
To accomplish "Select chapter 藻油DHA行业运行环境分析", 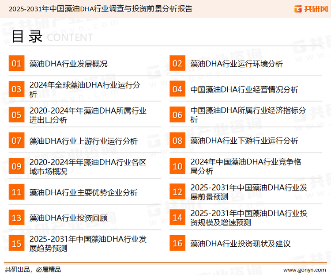I will click(237, 64).
